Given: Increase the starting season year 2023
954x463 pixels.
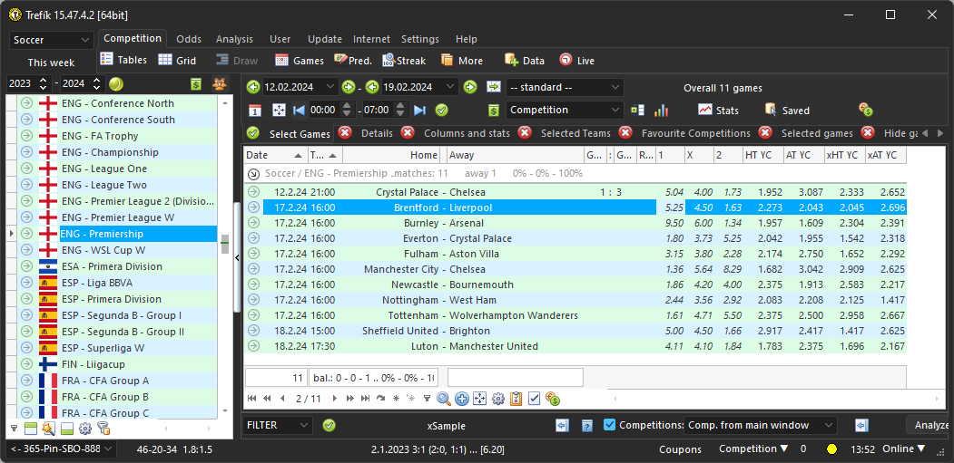Looking at the screenshot, I should tap(43, 80).
